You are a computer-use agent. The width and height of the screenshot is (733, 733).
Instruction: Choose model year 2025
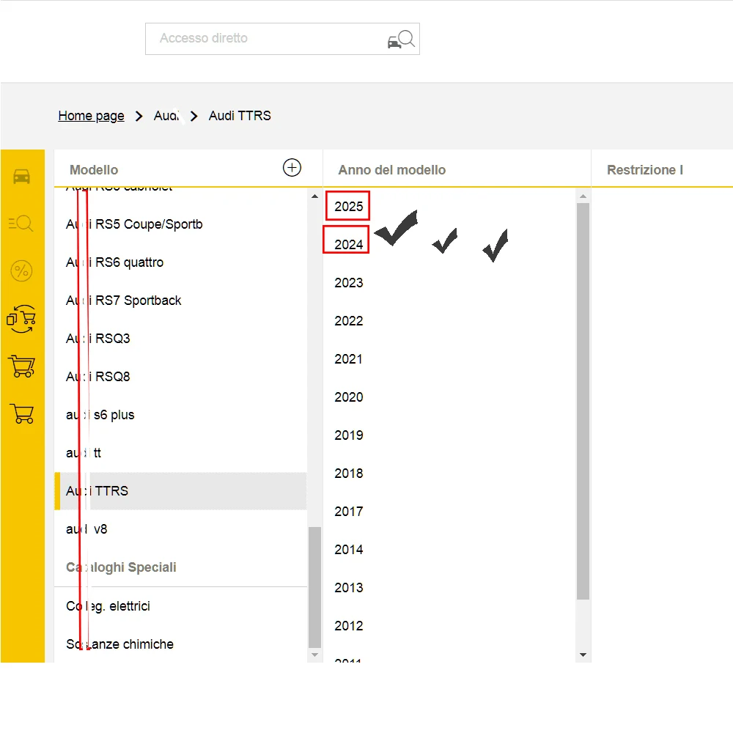pos(349,206)
